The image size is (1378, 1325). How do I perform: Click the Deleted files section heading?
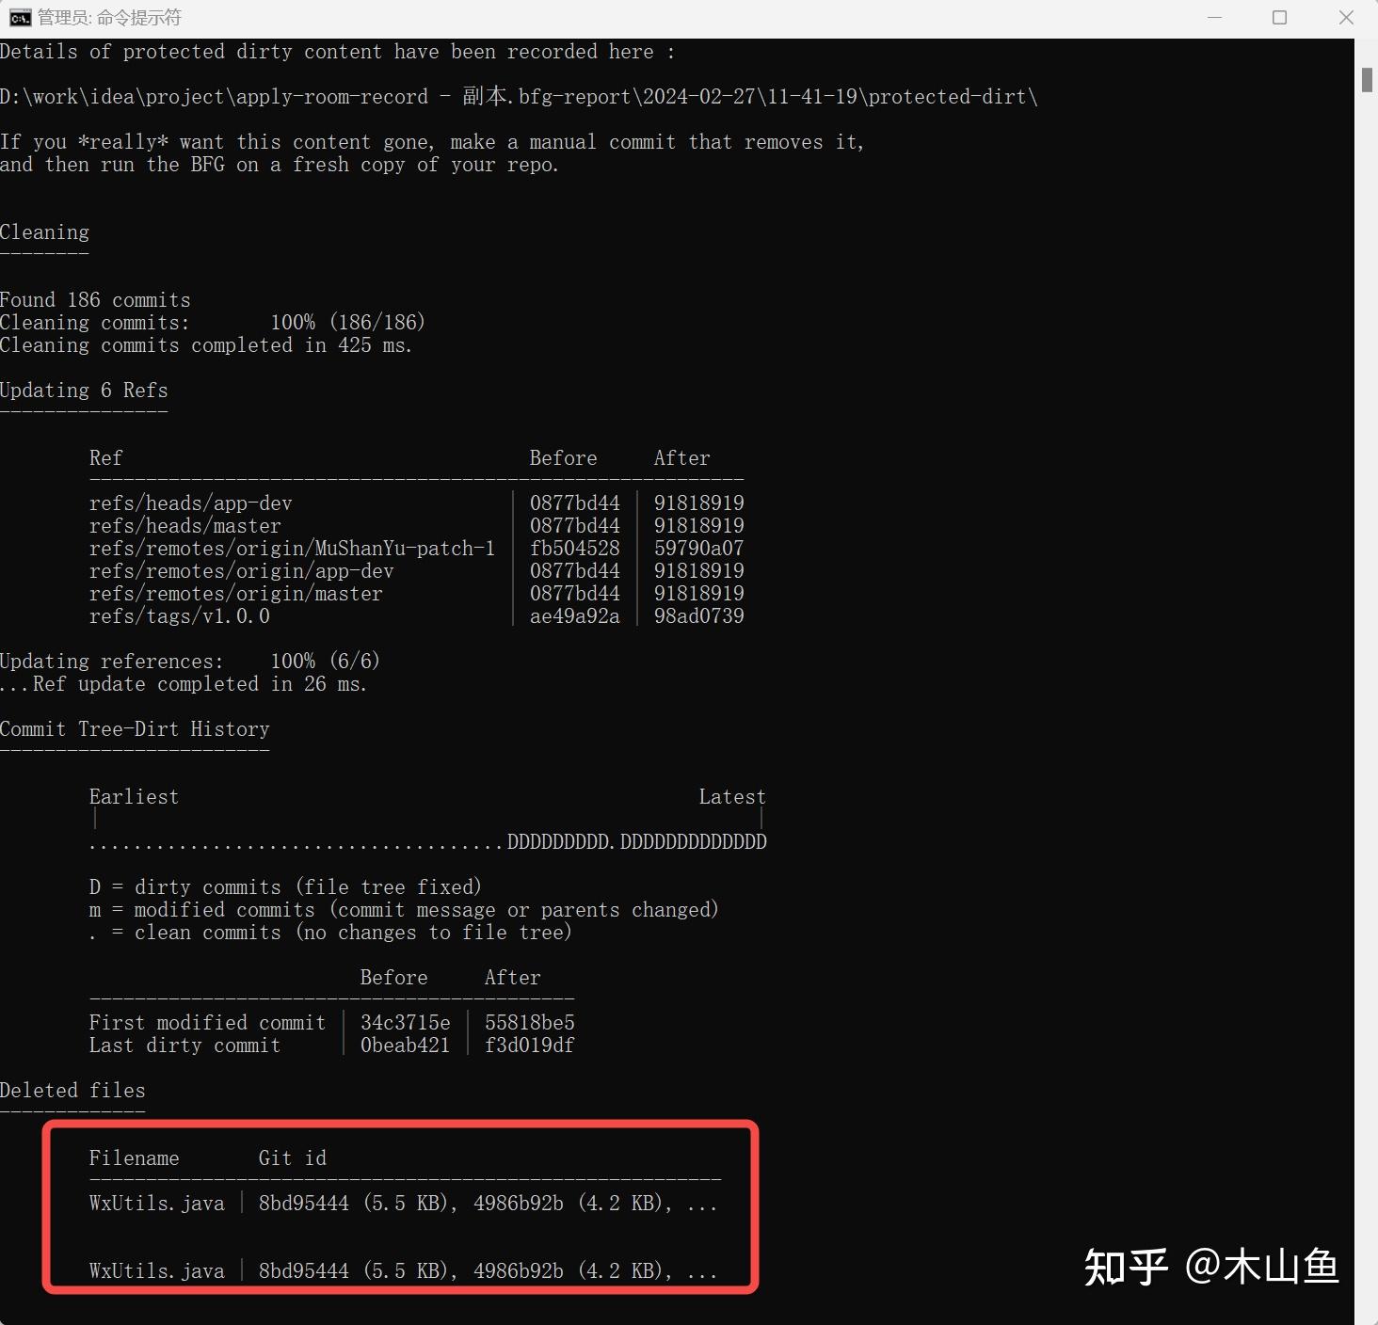(x=72, y=1090)
